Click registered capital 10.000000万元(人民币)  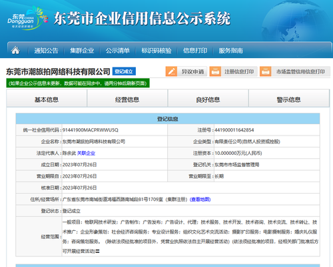pyautogui.click(x=238, y=153)
